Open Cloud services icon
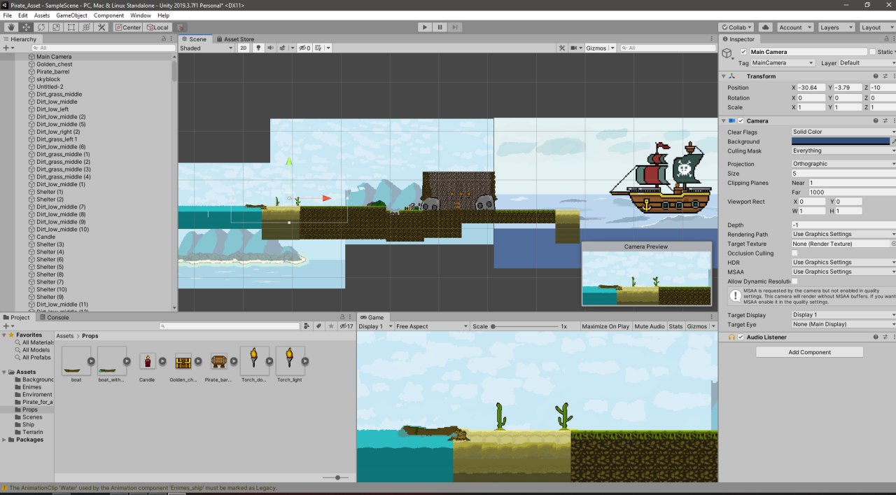The width and height of the screenshot is (896, 495). [x=766, y=27]
